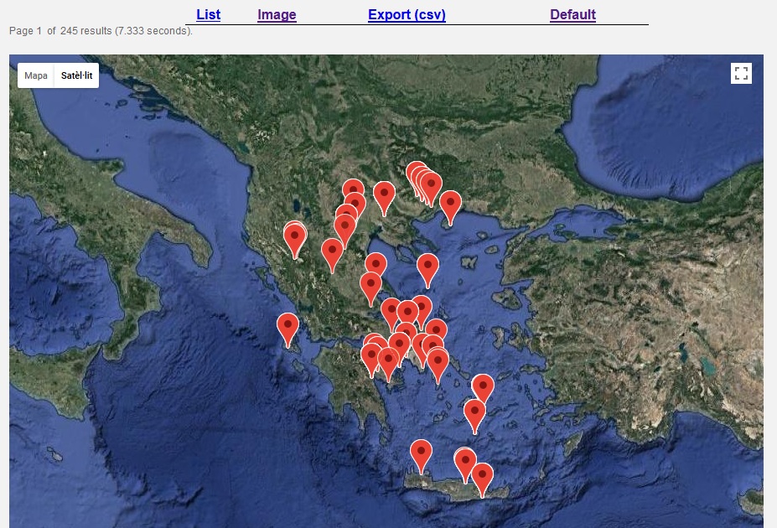Click the results count text '245 results'
Screen dimensions: 777x528
click(x=86, y=31)
